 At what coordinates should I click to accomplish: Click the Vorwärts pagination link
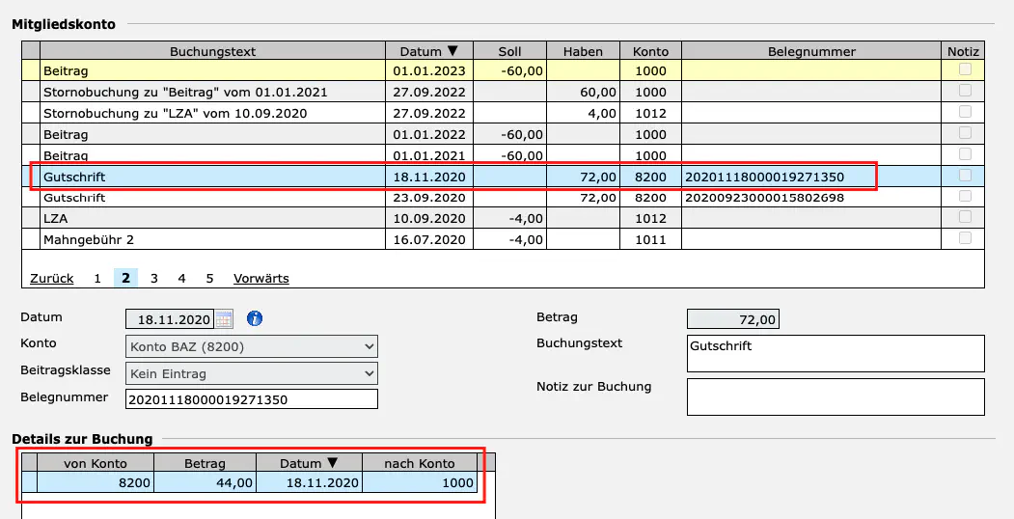(261, 279)
